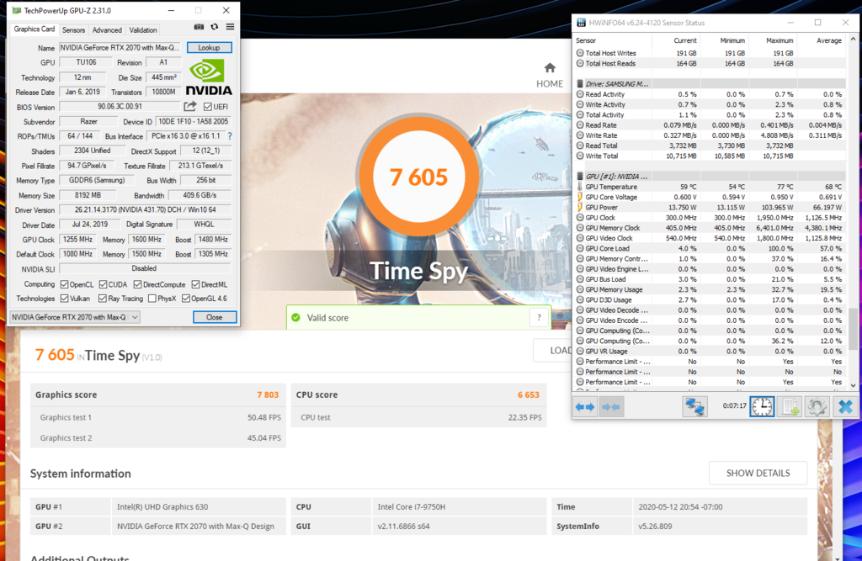The image size is (862, 561).
Task: Click SHOW DETAILS for system information
Action: tap(758, 473)
